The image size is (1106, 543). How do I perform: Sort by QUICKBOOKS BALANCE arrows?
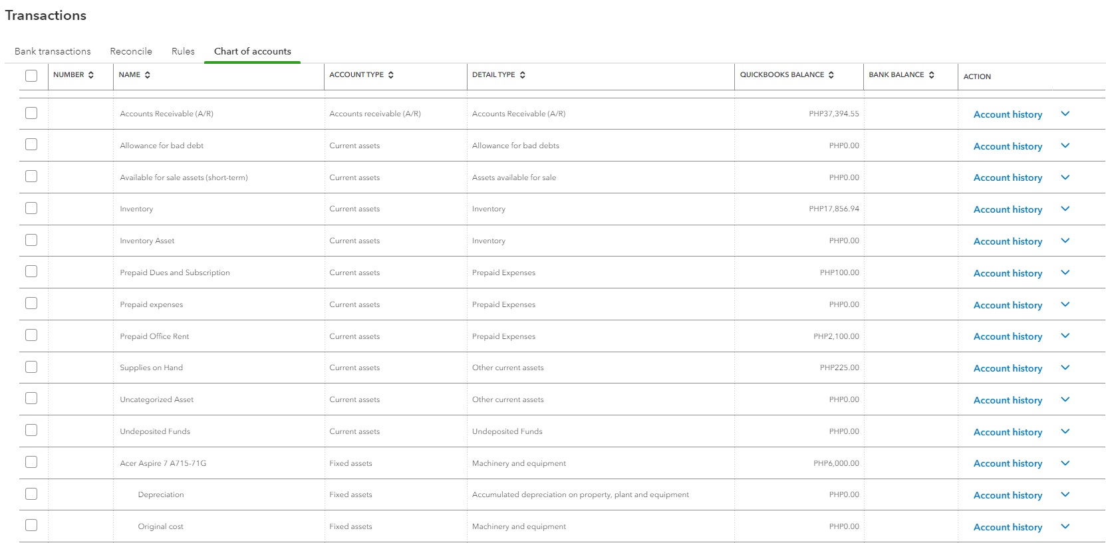click(831, 75)
